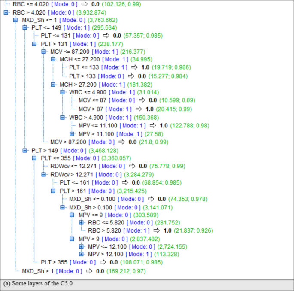Viewport: 294px width, 291px height.
Task: Expand the MPV > 11.100 node
Action: [72, 134]
